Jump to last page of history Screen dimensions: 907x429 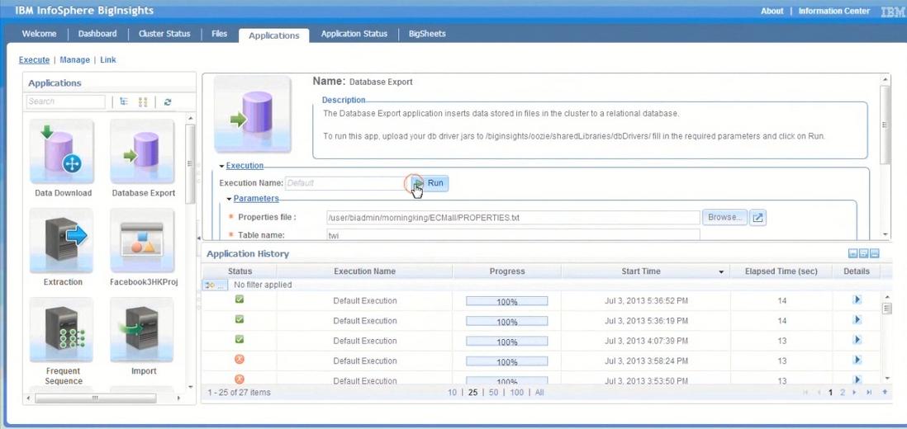point(868,393)
